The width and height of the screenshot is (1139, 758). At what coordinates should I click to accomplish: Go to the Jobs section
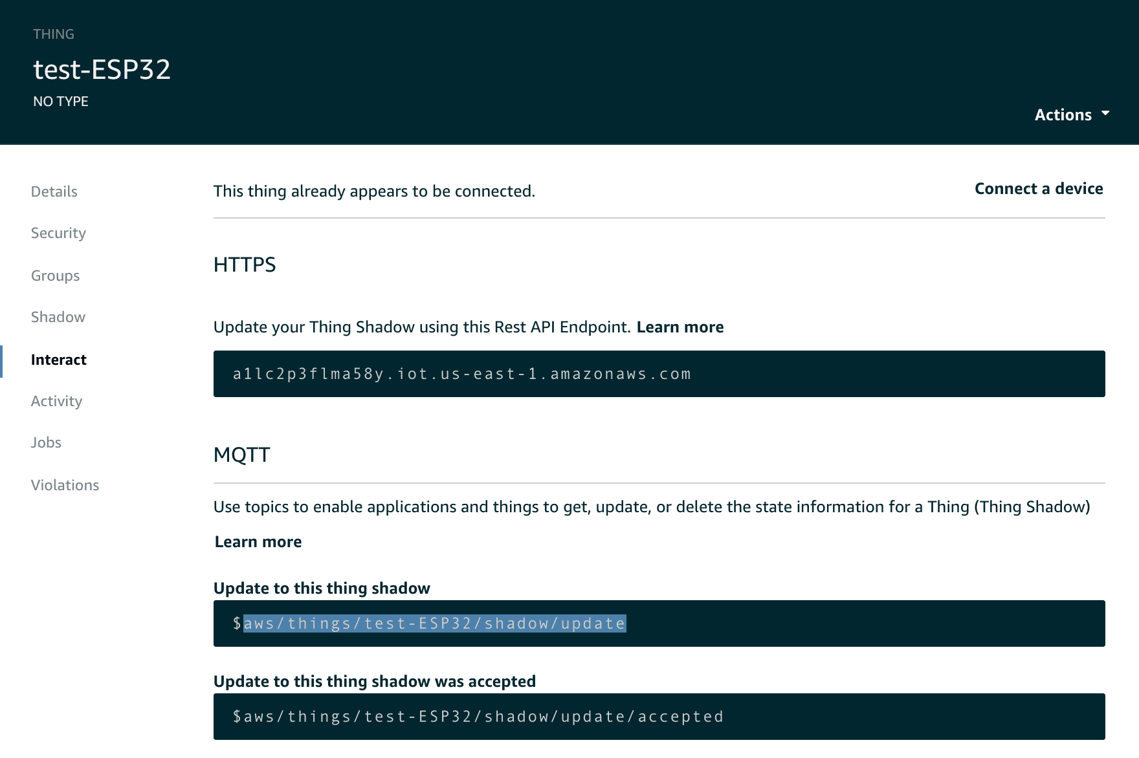(46, 442)
